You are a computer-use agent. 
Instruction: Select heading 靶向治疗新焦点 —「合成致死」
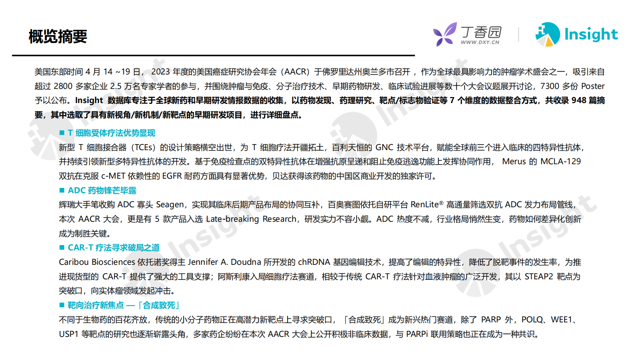124,305
